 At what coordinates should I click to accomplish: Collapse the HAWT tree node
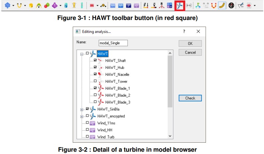tap(82, 54)
